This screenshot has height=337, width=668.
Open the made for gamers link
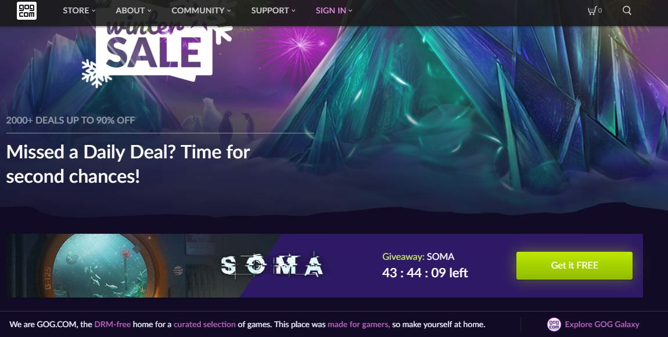point(359,324)
